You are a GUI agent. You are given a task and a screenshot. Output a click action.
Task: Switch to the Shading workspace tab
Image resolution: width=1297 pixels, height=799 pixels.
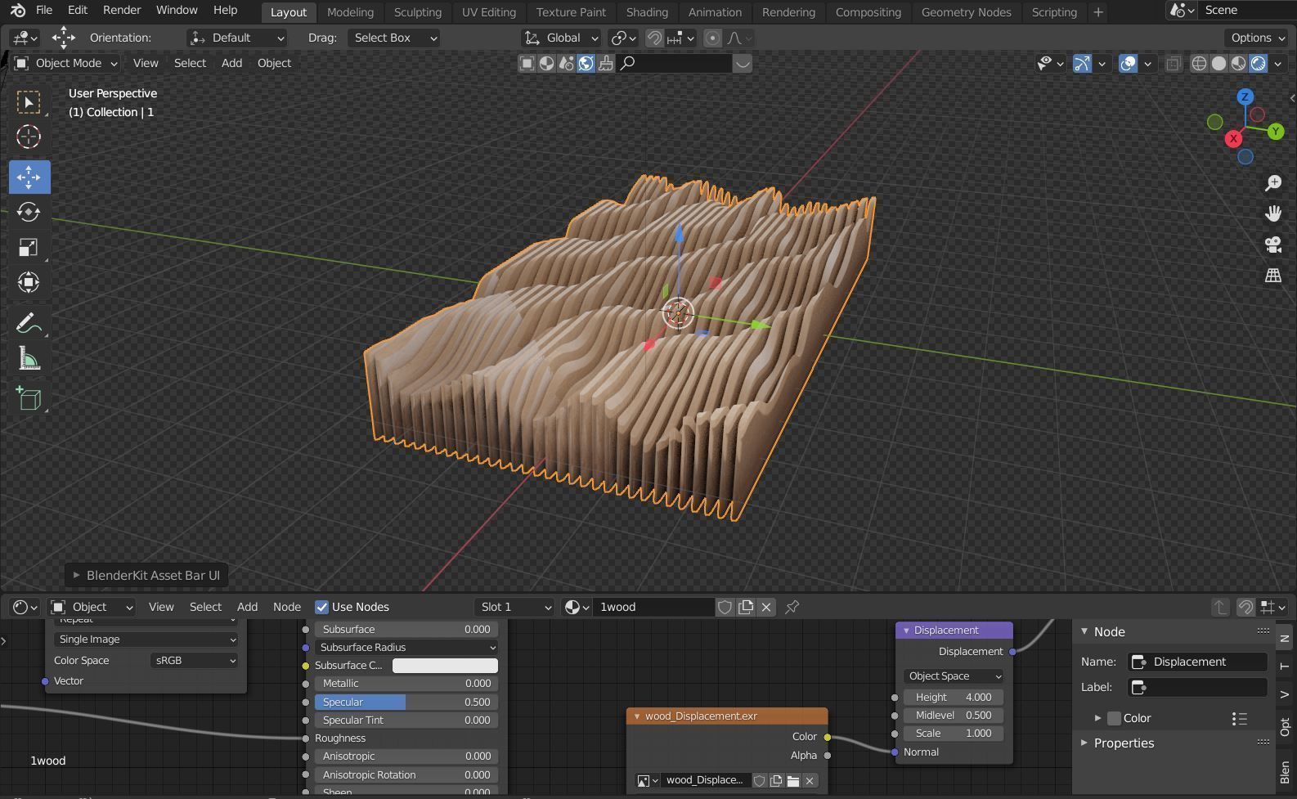click(647, 12)
